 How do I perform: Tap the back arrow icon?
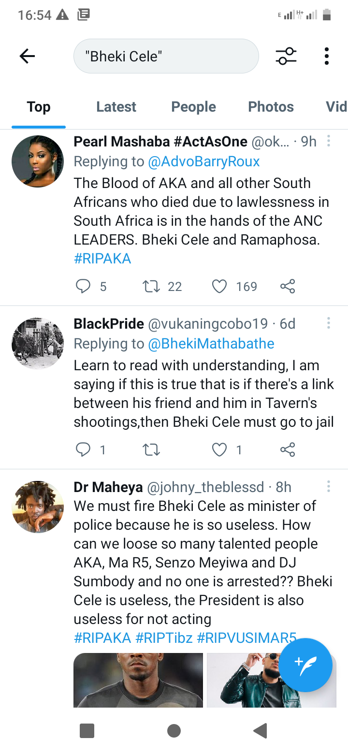click(27, 57)
